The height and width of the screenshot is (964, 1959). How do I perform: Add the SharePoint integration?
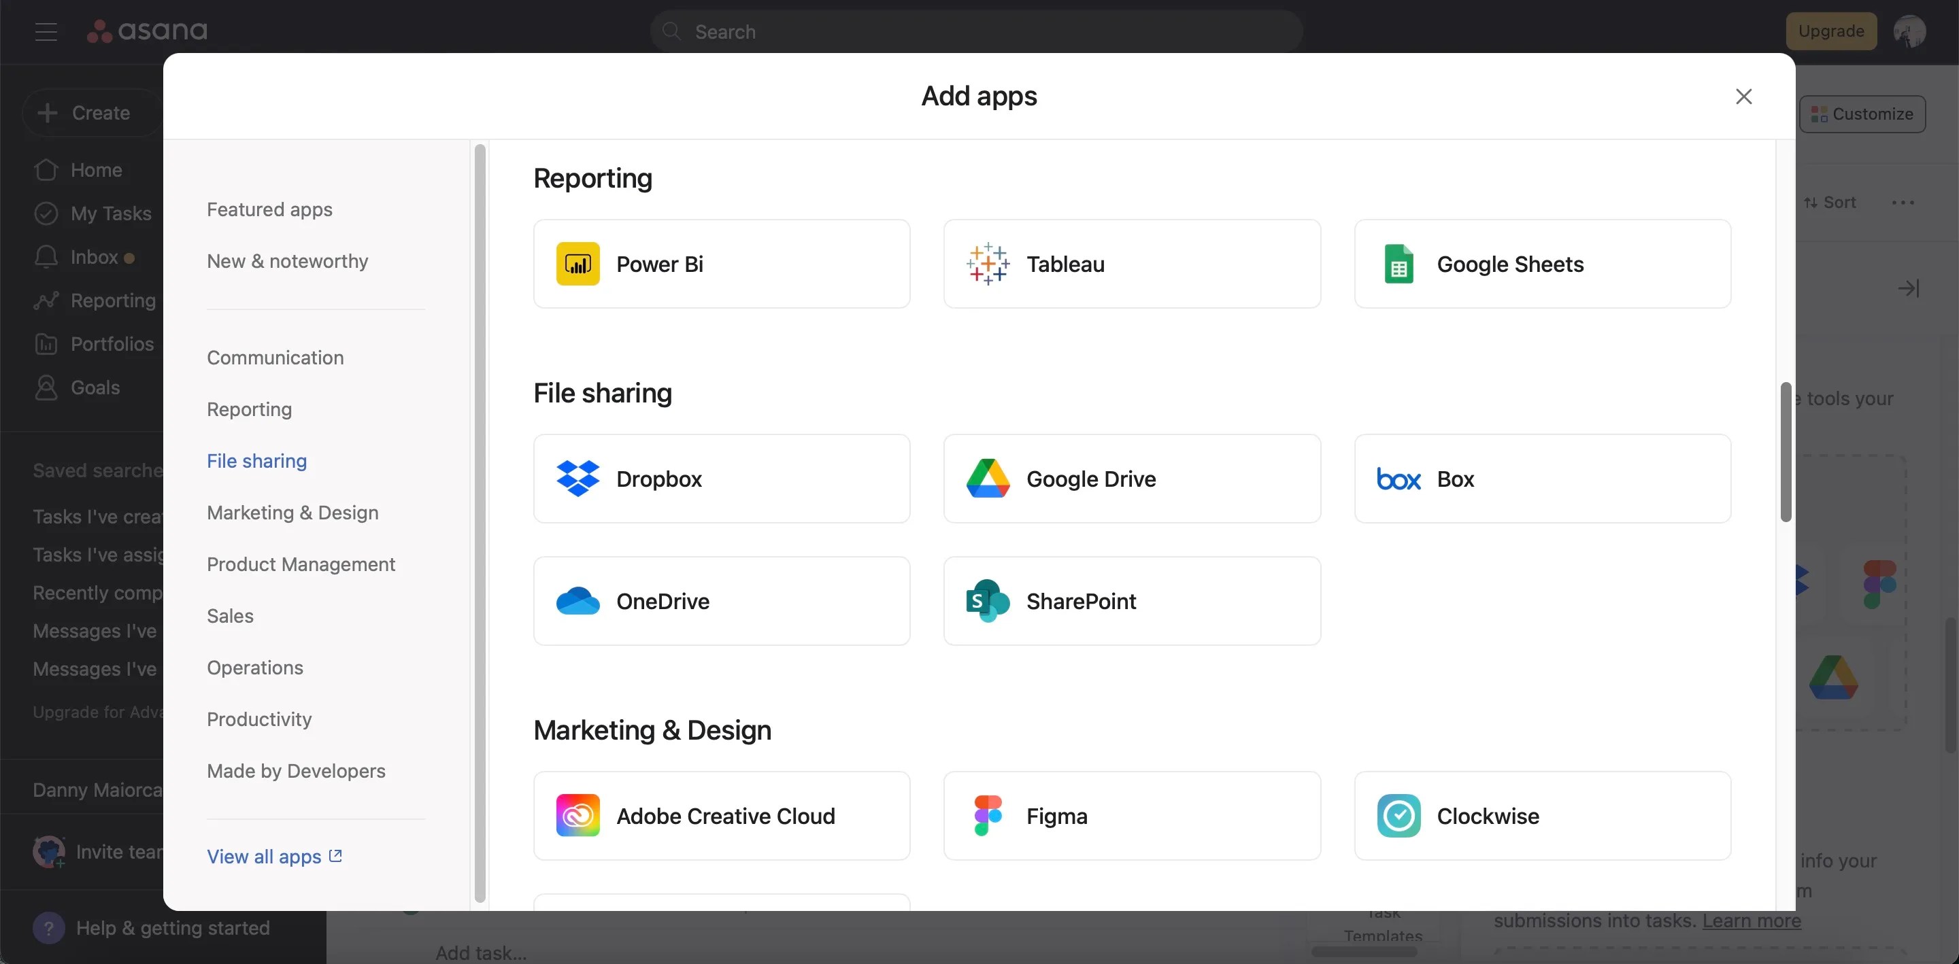pyautogui.click(x=1132, y=600)
